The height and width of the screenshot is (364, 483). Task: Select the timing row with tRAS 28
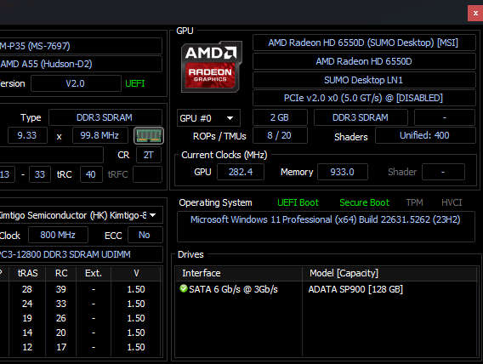coord(81,289)
